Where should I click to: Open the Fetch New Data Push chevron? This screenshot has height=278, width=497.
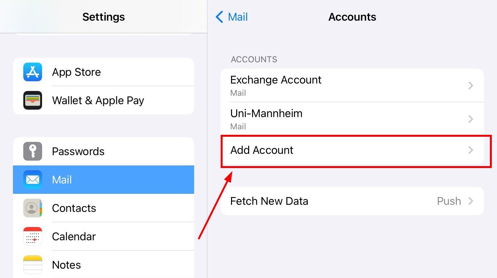(x=471, y=201)
